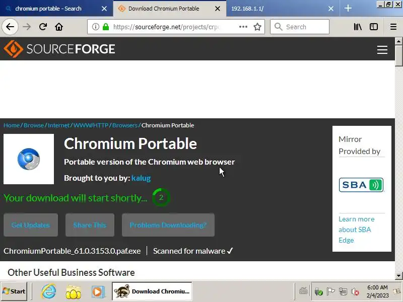This screenshot has height=302, width=403.
Task: Click the Get Updates button
Action: click(31, 225)
